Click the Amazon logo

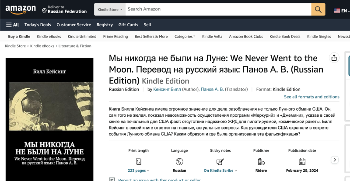click(x=21, y=9)
